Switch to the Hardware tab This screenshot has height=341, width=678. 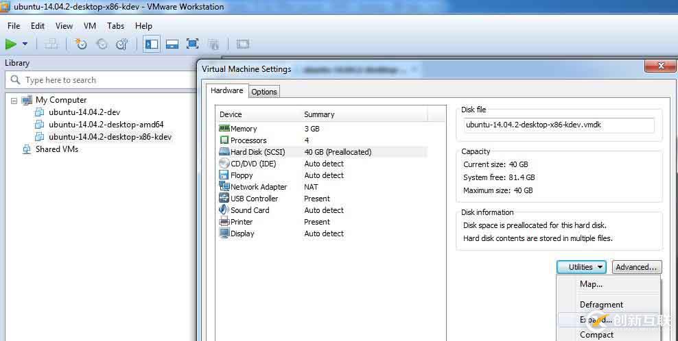pyautogui.click(x=226, y=90)
